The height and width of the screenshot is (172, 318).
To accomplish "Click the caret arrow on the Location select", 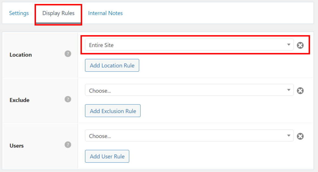I will [x=289, y=45].
